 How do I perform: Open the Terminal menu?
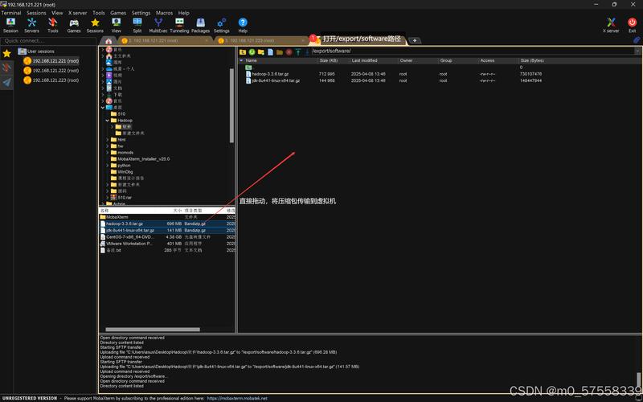11,13
